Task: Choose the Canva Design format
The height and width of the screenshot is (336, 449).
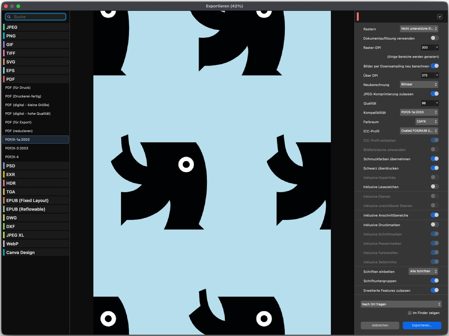Action: (x=36, y=252)
